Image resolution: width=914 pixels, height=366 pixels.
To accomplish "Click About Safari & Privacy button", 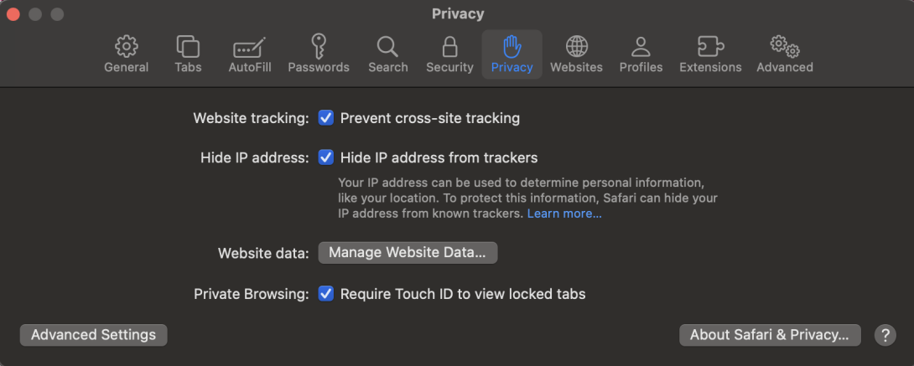I will 770,335.
